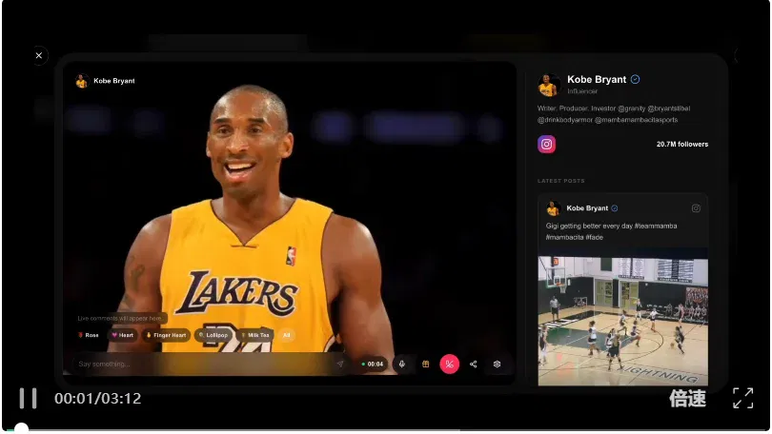Close the overlay with the X icon

tap(39, 55)
